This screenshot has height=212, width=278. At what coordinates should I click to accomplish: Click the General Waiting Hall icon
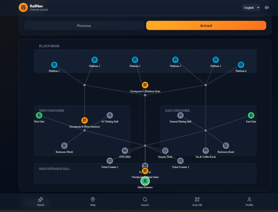click(180, 115)
